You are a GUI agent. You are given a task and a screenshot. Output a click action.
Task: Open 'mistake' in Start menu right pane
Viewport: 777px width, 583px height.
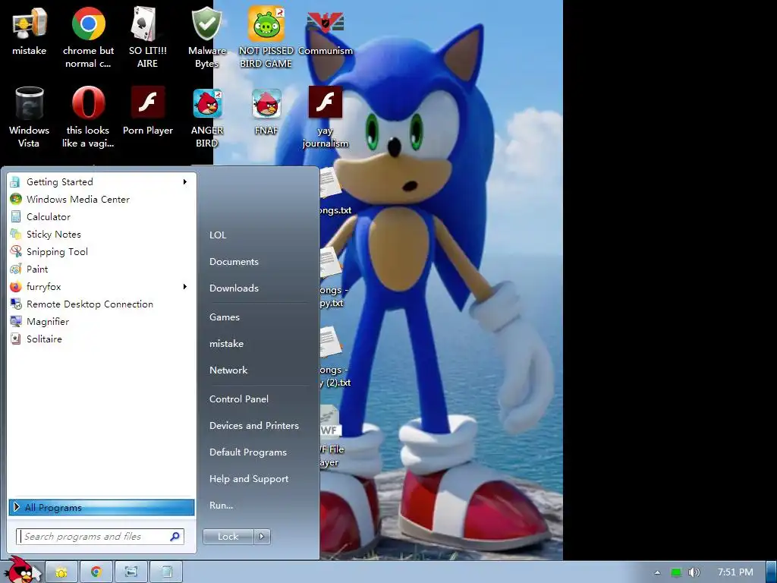[x=226, y=344]
